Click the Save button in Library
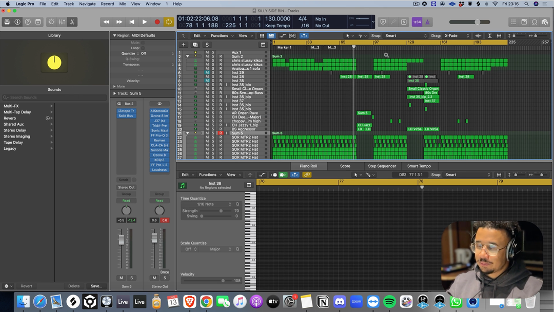554x312 pixels. pyautogui.click(x=96, y=286)
